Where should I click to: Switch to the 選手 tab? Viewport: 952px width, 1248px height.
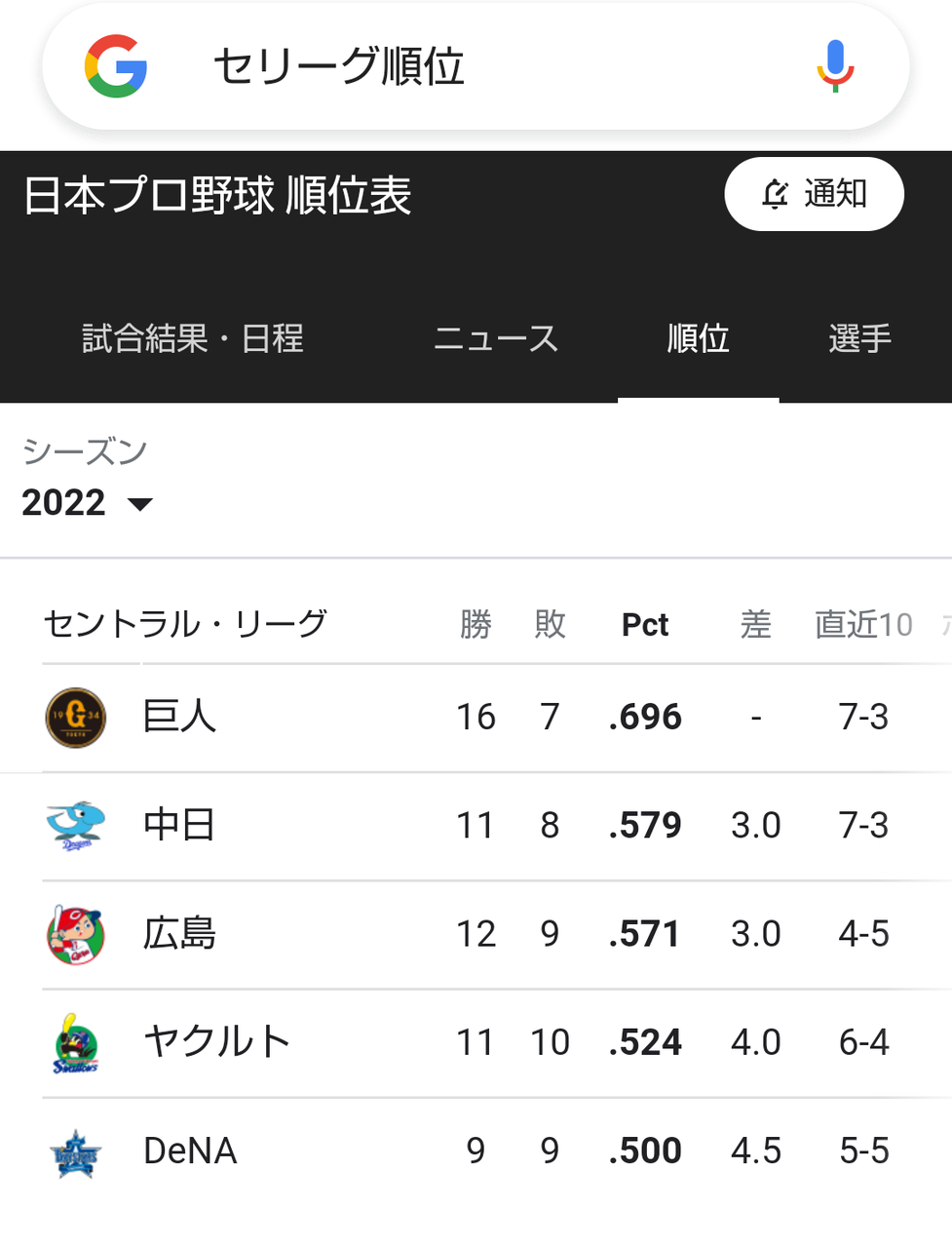(x=859, y=339)
